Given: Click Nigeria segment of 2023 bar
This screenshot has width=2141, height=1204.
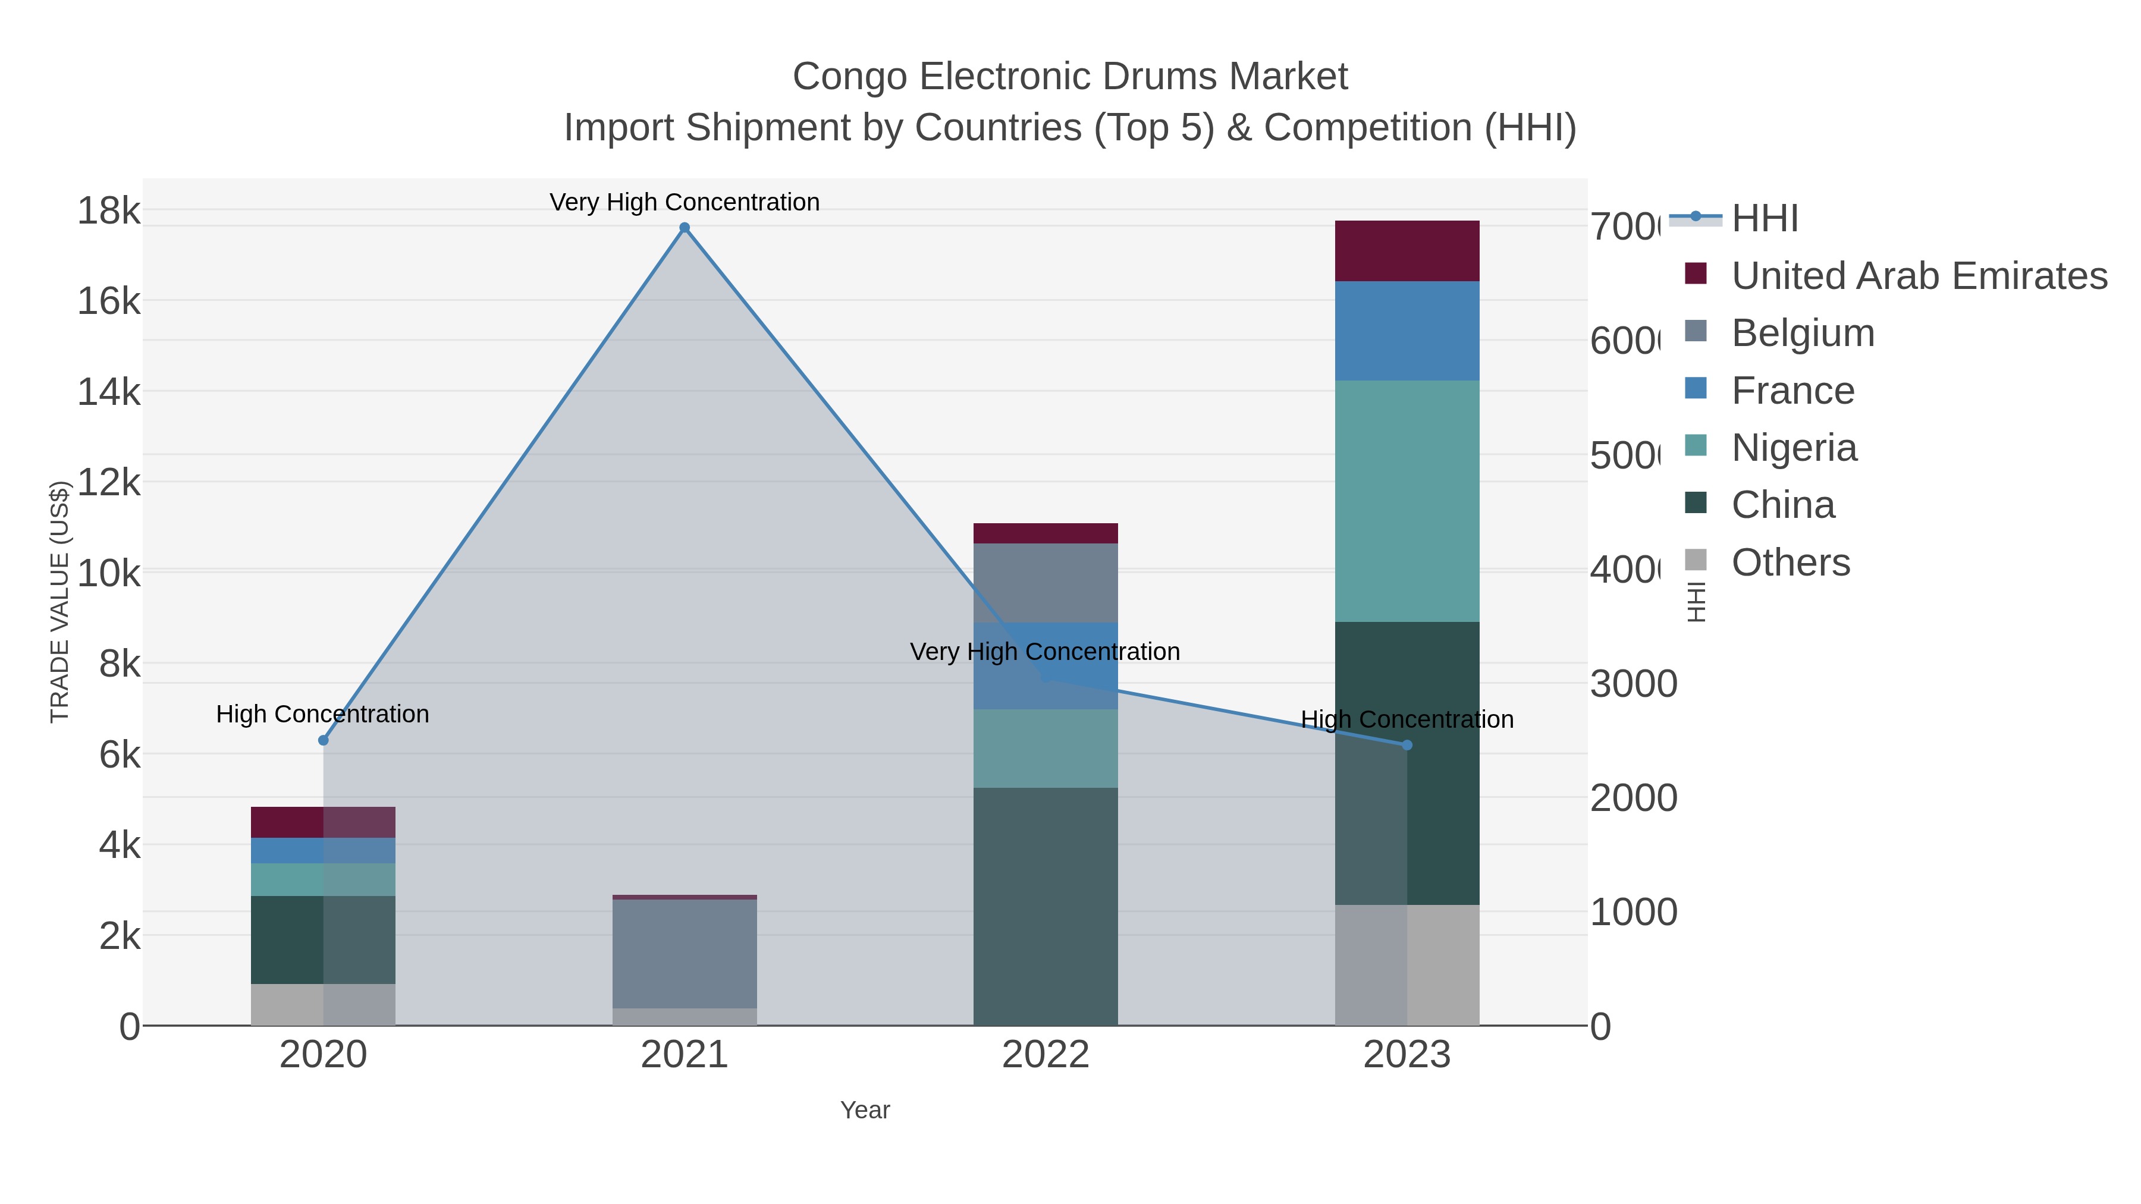Looking at the screenshot, I should point(1407,501).
